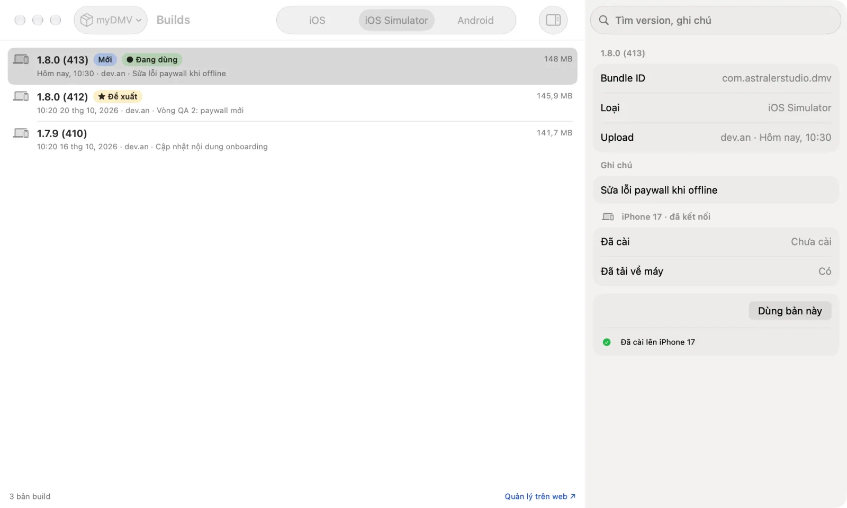Image resolution: width=847 pixels, height=508 pixels.
Task: Toggle the sidebar panel icon
Action: point(553,20)
